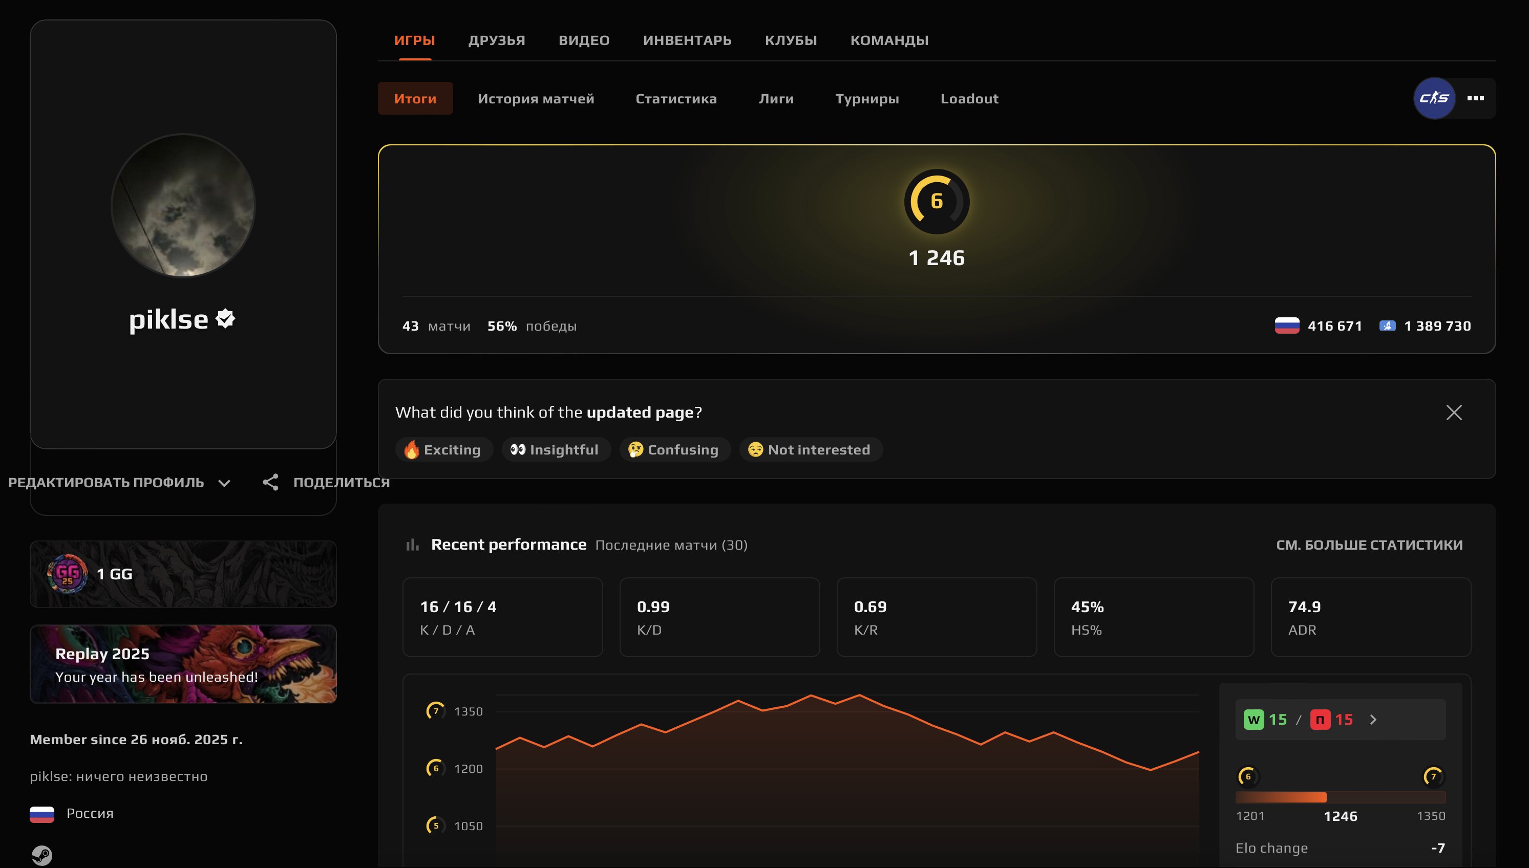Click the bar chart icon near Recent performance
The image size is (1529, 868).
(x=412, y=544)
